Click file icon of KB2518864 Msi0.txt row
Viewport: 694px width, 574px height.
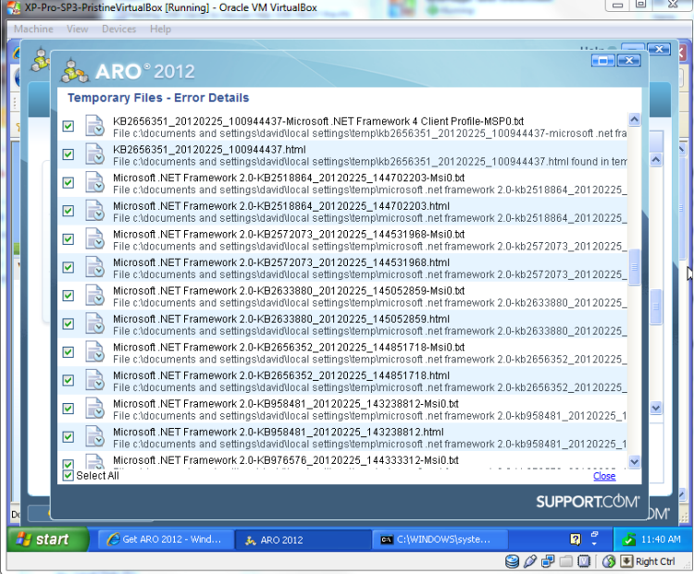coord(94,182)
